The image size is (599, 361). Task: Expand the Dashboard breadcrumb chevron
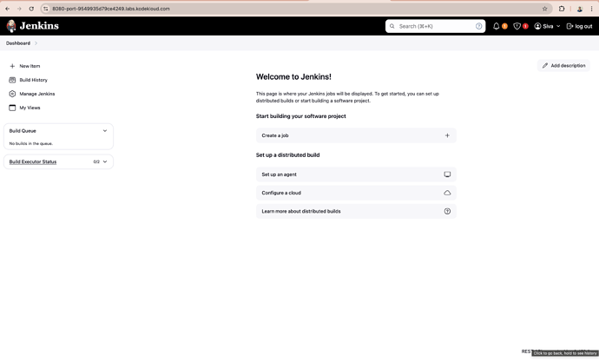click(36, 43)
